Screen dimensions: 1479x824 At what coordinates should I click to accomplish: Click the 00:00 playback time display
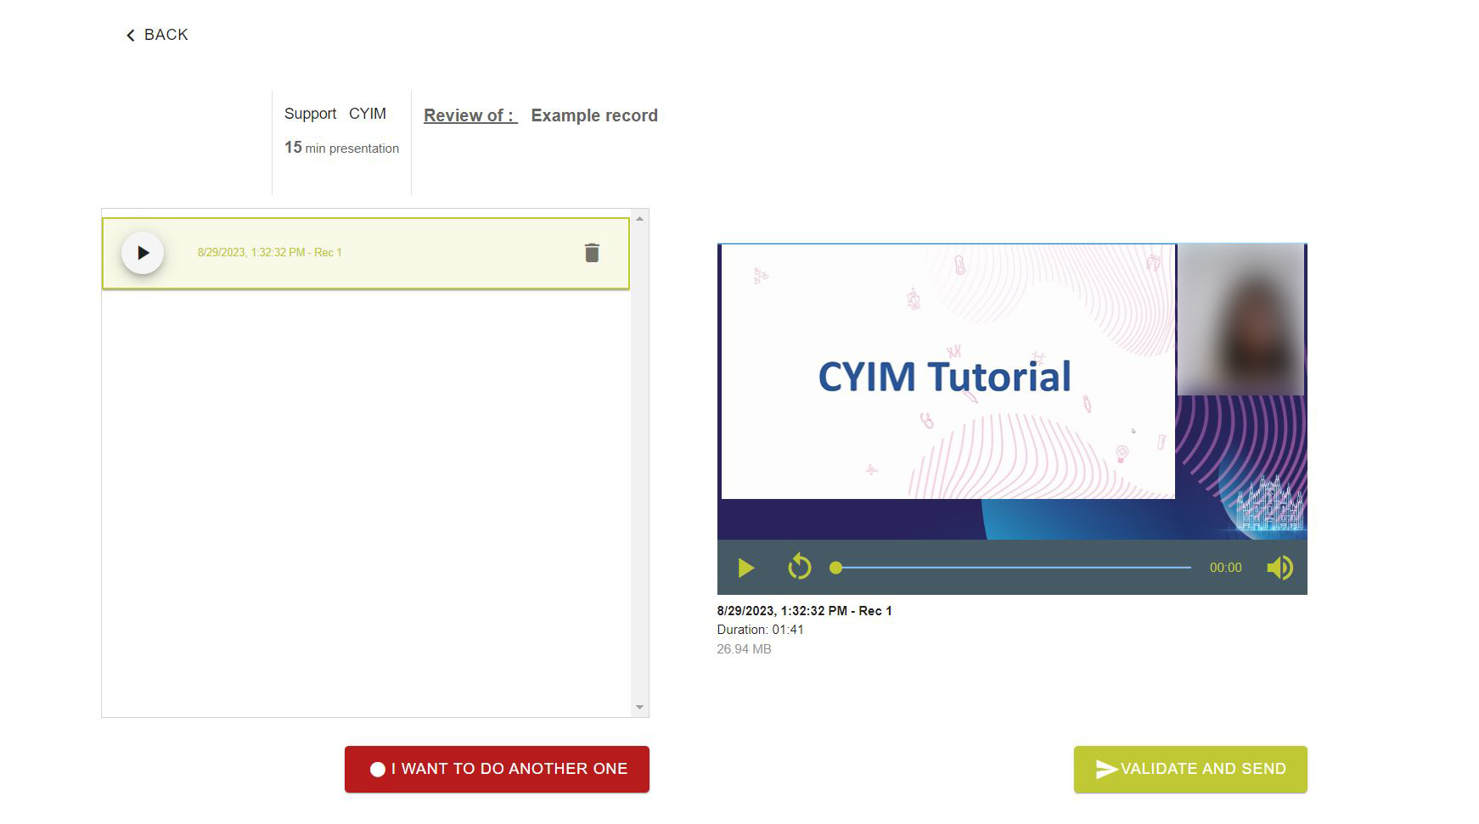pyautogui.click(x=1225, y=568)
